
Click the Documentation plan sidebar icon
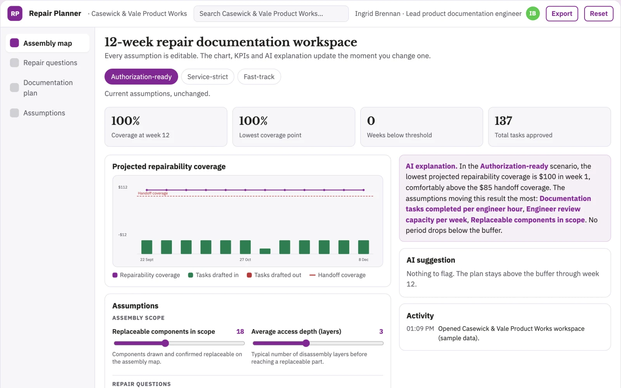(14, 88)
